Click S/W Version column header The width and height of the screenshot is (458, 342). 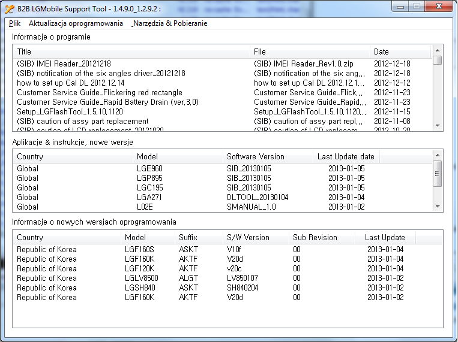256,237
